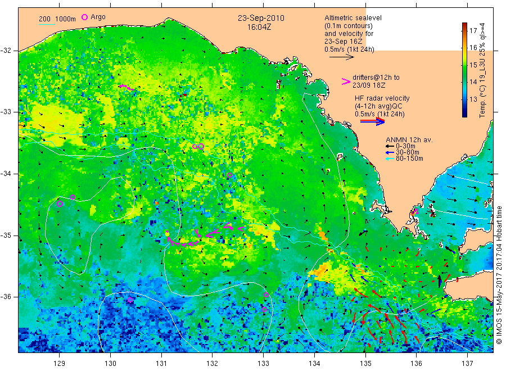Click the colorbar tick label 16

coord(473,47)
